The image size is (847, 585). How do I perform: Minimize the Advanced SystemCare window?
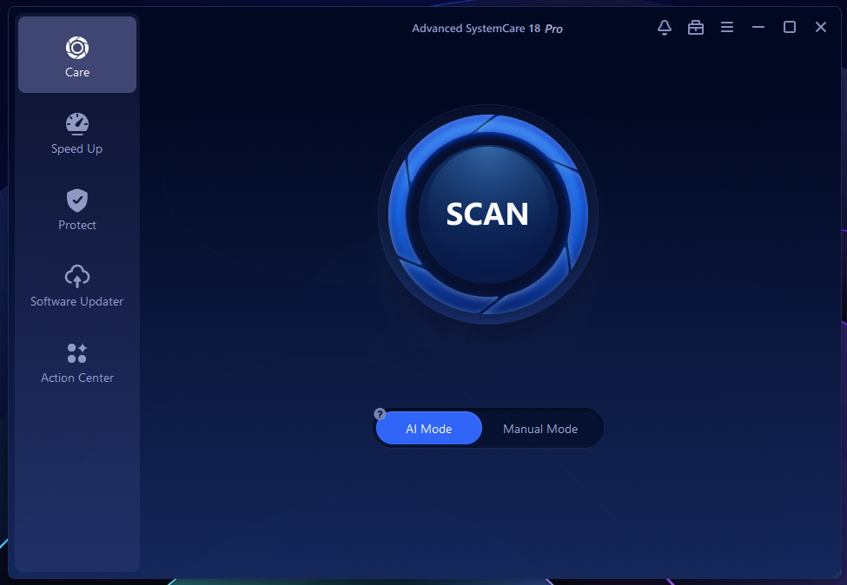click(758, 28)
